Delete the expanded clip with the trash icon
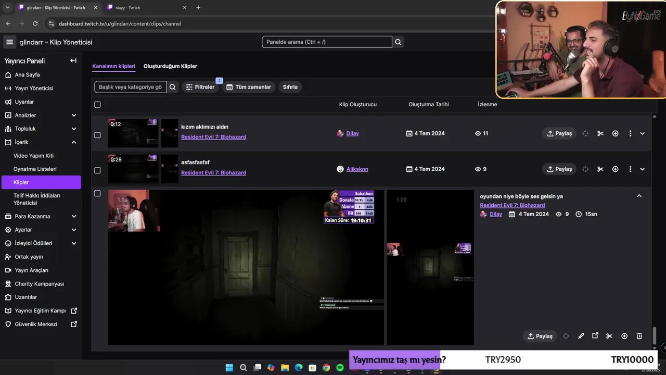 639,336
